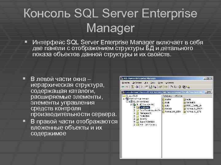Expand the Security folder node
Viewport: 221px width, 165px height.
coord(134,119)
